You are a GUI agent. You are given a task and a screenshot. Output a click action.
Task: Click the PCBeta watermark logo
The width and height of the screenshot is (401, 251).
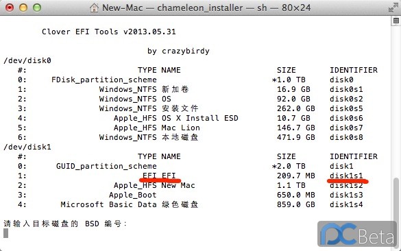point(357,234)
